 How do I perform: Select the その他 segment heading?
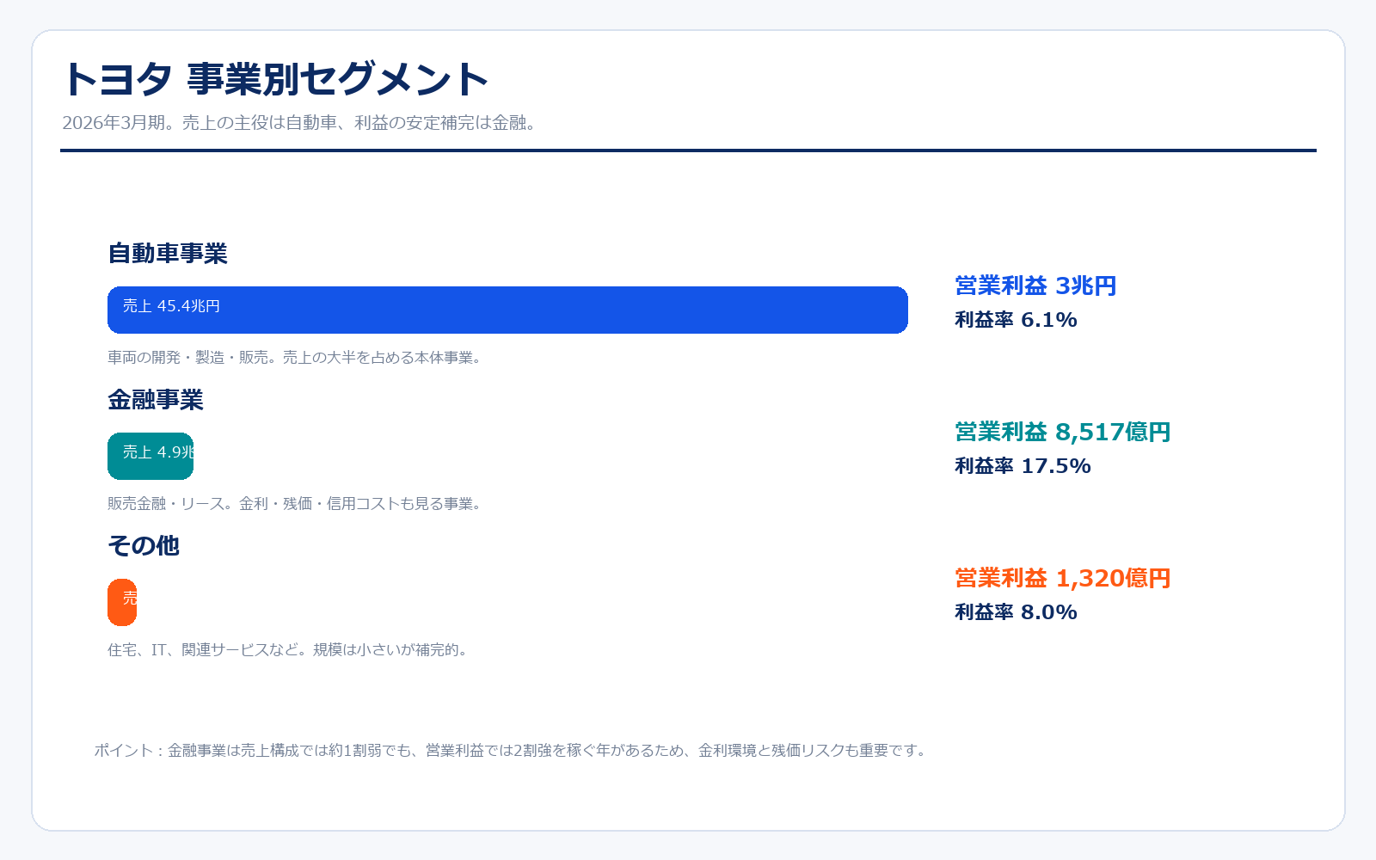[144, 546]
